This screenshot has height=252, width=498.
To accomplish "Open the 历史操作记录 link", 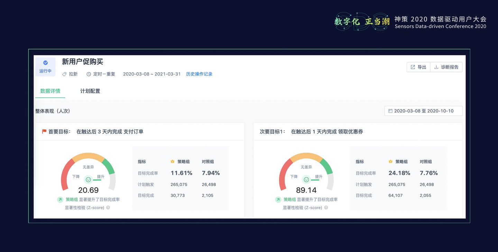I will [x=199, y=74].
